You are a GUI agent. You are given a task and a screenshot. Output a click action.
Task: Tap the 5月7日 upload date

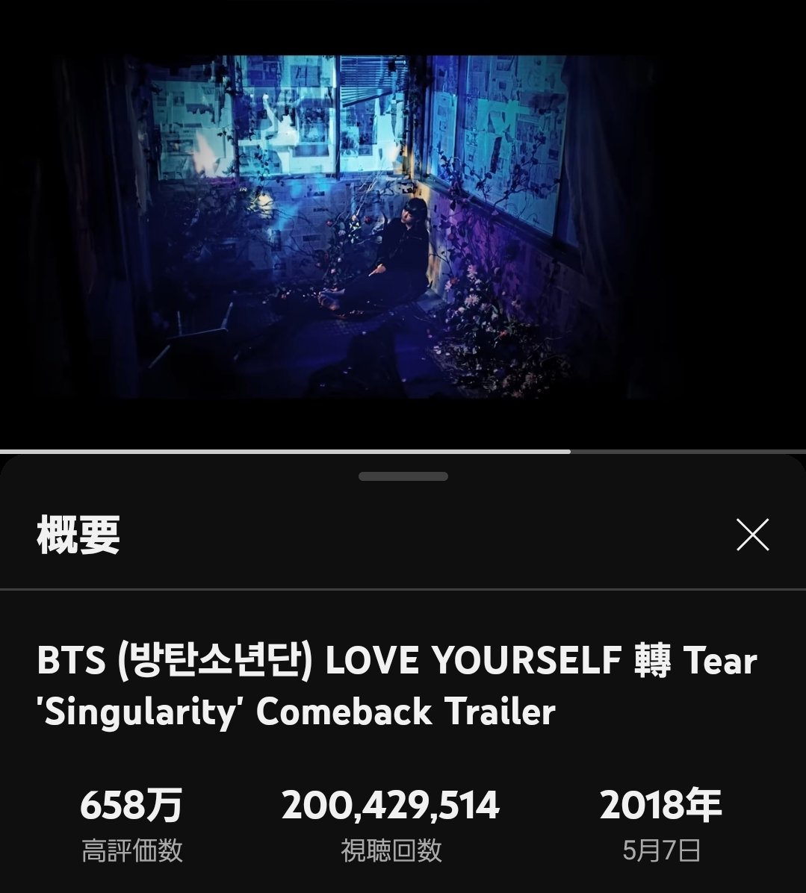tap(661, 850)
